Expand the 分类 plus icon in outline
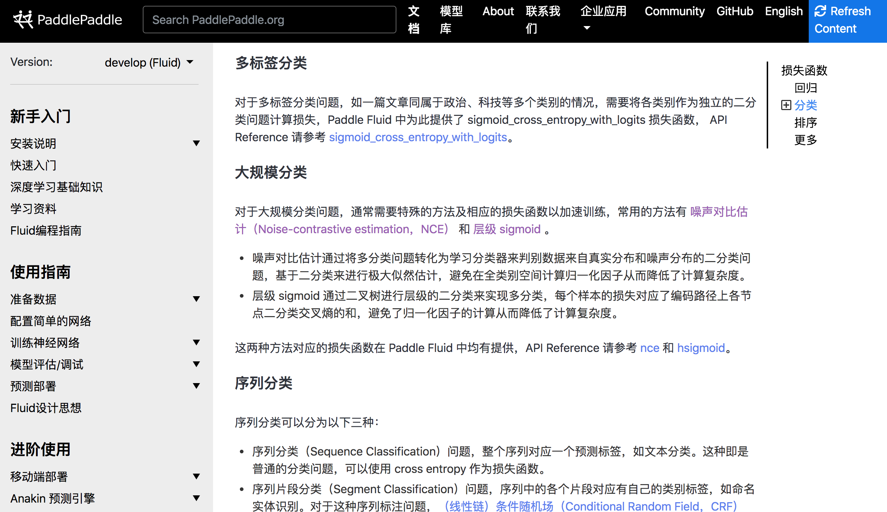This screenshot has height=512, width=887. point(786,105)
